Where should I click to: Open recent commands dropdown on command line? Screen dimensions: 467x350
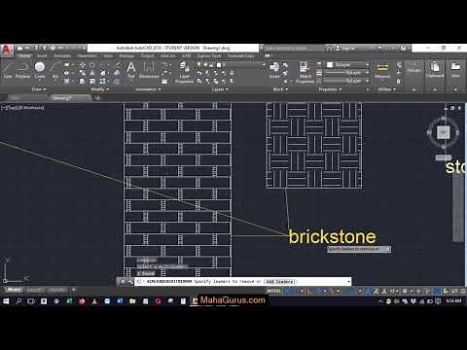pos(139,282)
